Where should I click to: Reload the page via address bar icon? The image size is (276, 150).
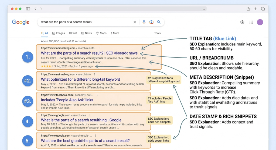tap(204, 9)
